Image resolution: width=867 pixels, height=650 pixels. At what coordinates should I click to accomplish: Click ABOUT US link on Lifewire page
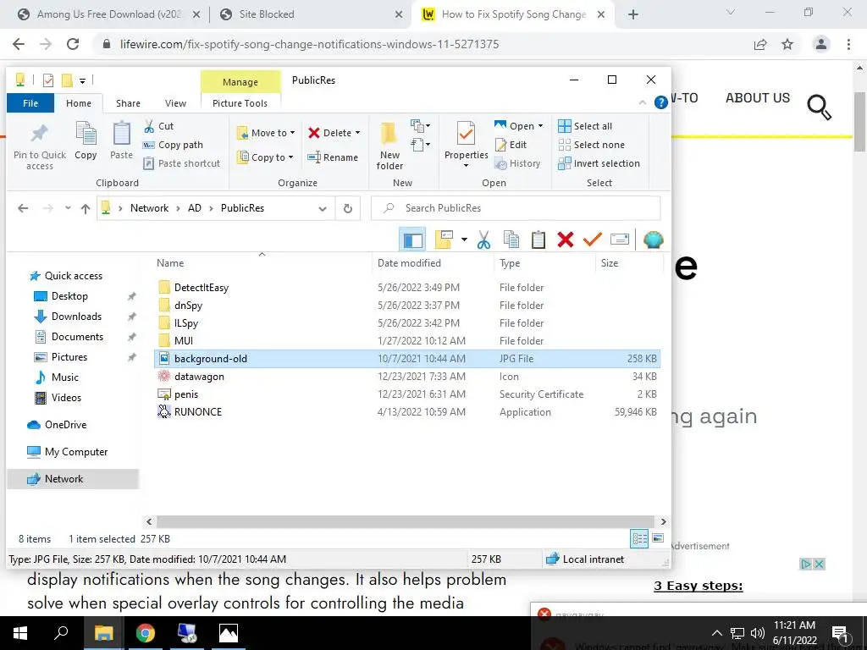(x=758, y=98)
